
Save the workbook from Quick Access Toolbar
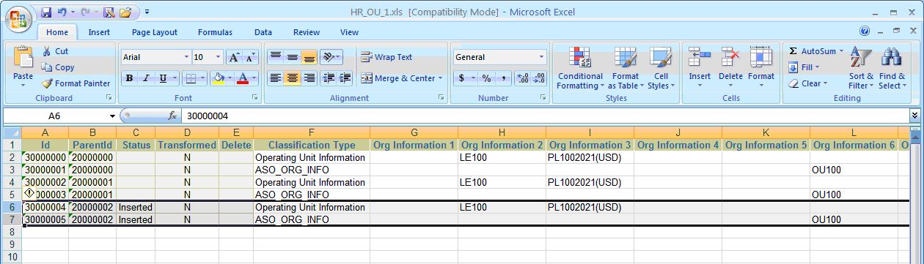46,12
